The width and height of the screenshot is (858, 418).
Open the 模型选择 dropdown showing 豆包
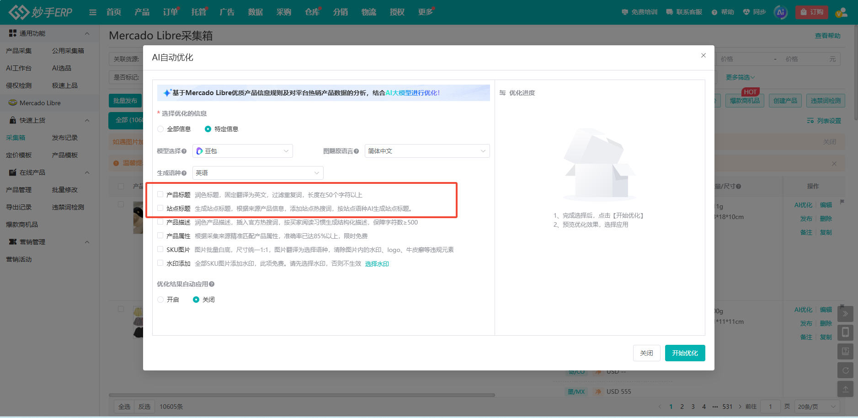[x=243, y=151]
